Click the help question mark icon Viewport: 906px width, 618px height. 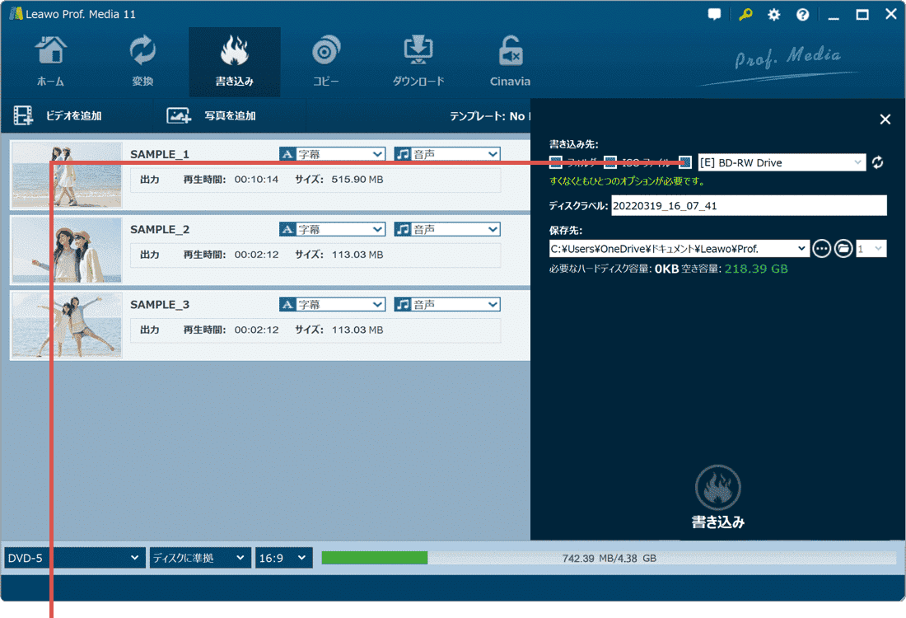pos(802,15)
